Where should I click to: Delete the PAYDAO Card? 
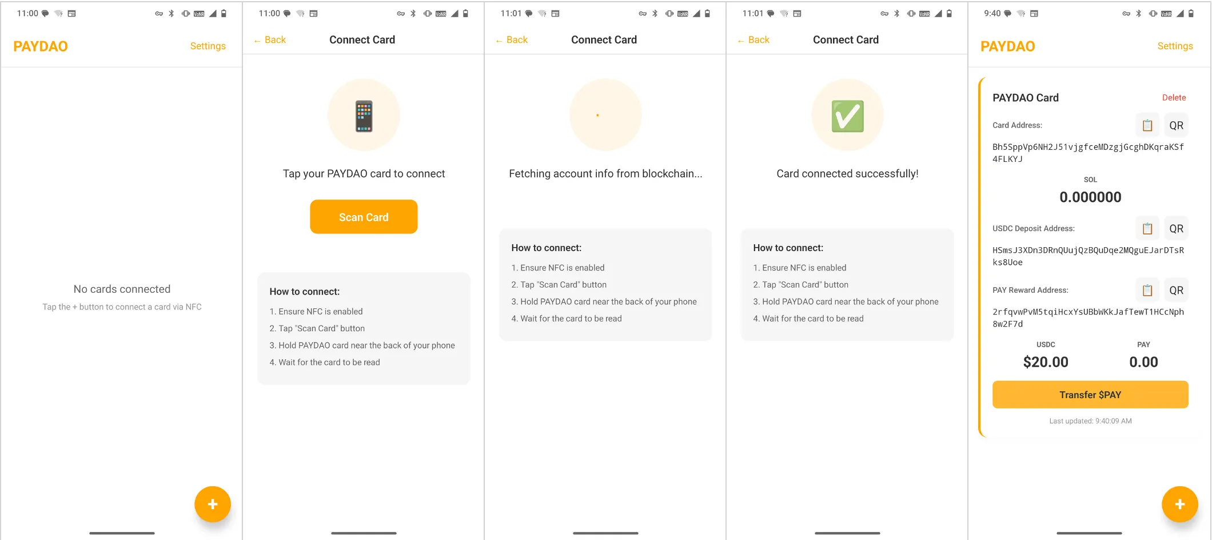[x=1174, y=98]
